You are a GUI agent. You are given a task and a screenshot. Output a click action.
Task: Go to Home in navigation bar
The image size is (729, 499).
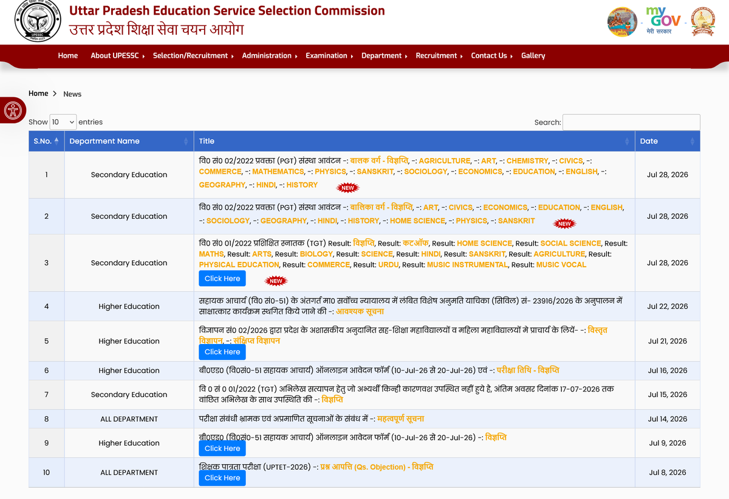tap(68, 55)
